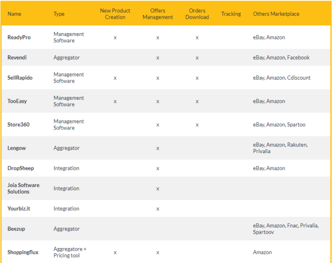
Task: Click Shoppingflux's Offers Management x mark
Action: tap(158, 253)
